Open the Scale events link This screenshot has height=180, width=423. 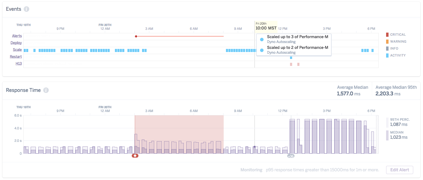click(17, 50)
